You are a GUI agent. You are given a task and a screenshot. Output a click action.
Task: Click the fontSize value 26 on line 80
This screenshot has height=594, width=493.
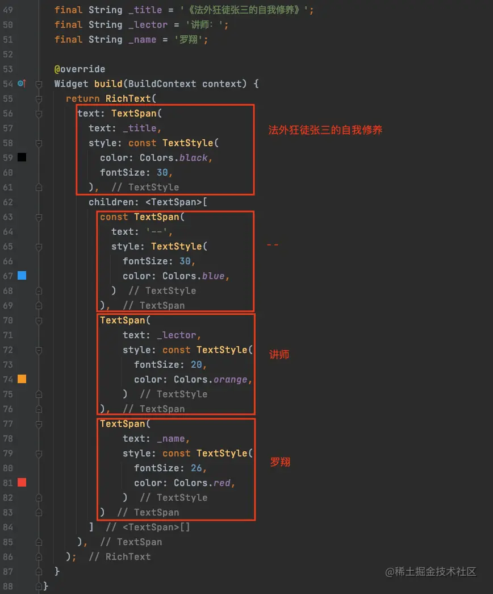pyautogui.click(x=196, y=468)
